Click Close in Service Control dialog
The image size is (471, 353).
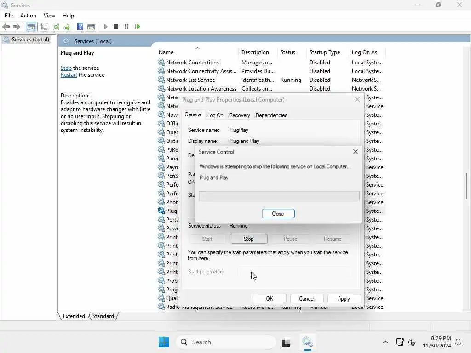pos(278,214)
